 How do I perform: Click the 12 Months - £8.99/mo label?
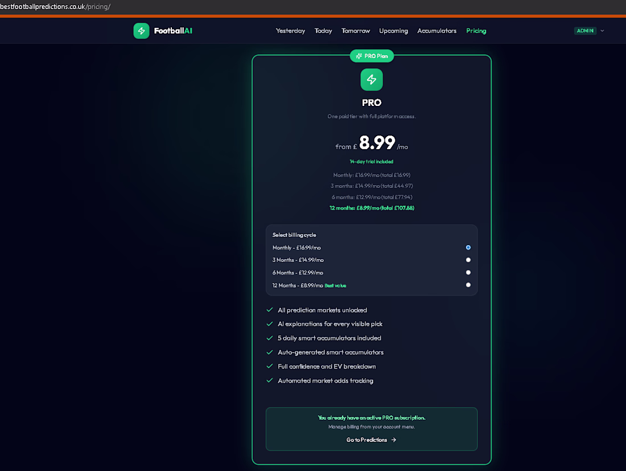tap(298, 285)
